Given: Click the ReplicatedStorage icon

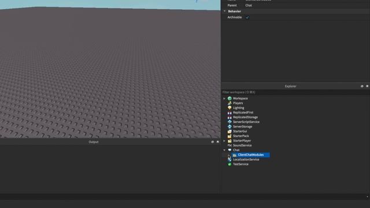Looking at the screenshot, I should click(230, 117).
